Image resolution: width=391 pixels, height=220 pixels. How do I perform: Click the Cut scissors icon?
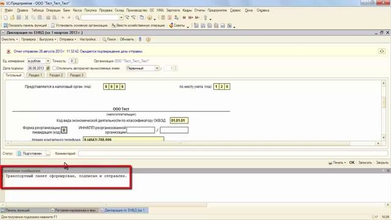pos(27,18)
